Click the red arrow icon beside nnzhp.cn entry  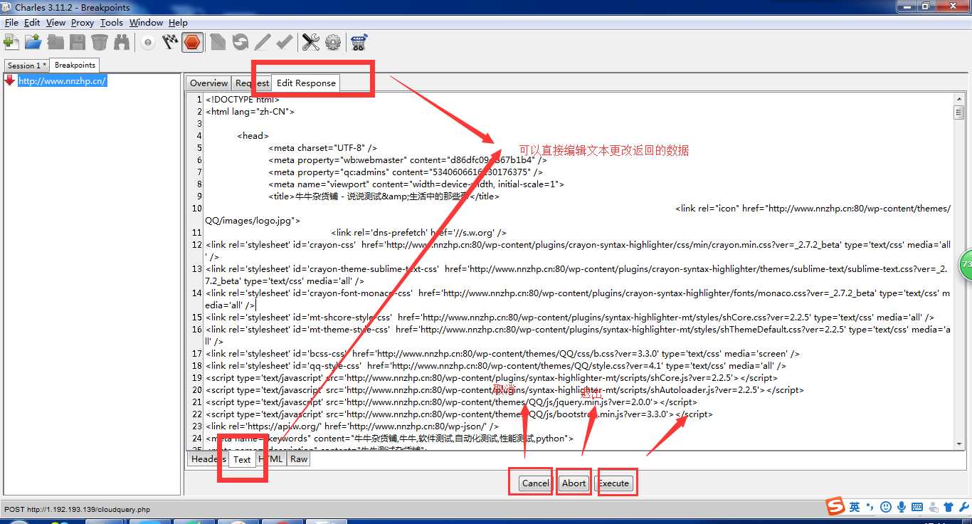10,80
